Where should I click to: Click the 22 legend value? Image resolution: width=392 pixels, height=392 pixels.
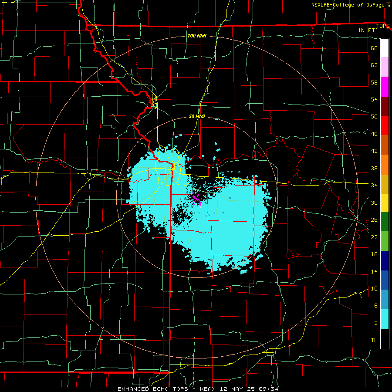click(x=374, y=237)
